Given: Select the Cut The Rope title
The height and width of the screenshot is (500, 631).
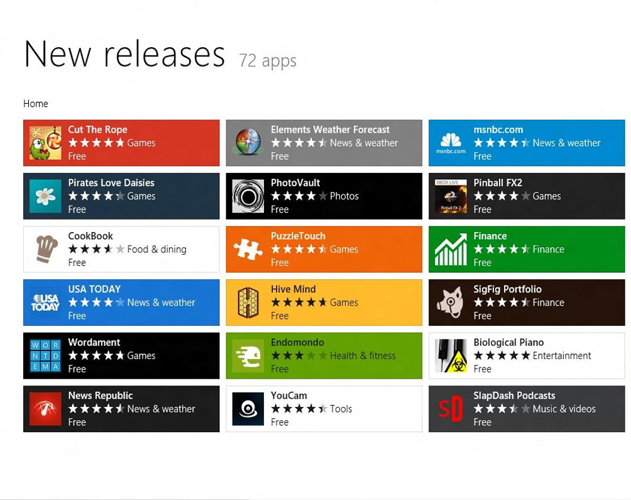Looking at the screenshot, I should click(98, 130).
